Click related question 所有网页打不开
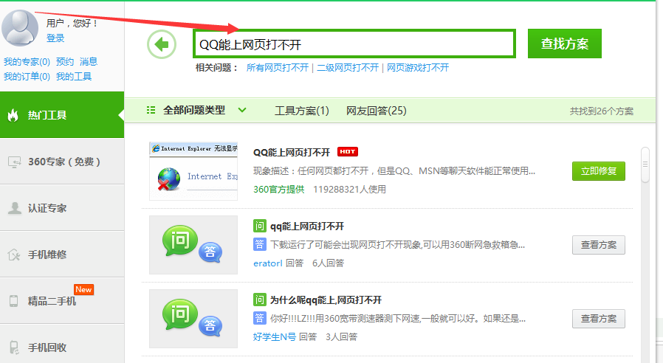The image size is (663, 363). (x=278, y=68)
